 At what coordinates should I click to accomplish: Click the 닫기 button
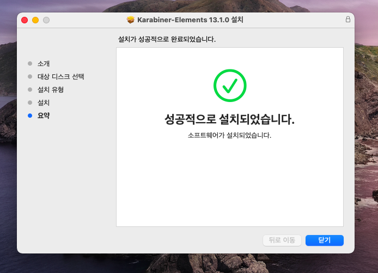[x=325, y=240]
